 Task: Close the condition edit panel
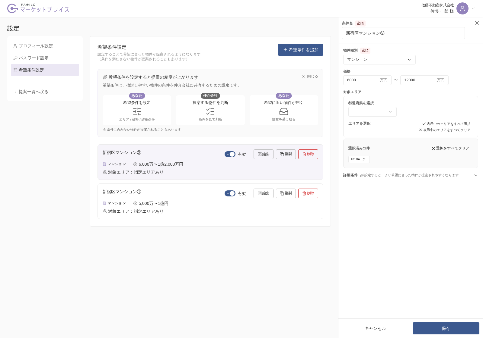(477, 23)
